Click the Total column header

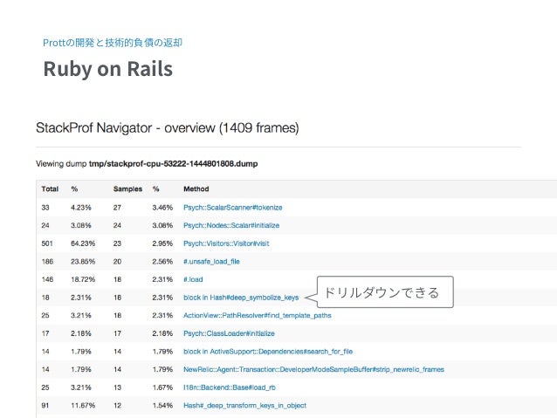[50, 189]
